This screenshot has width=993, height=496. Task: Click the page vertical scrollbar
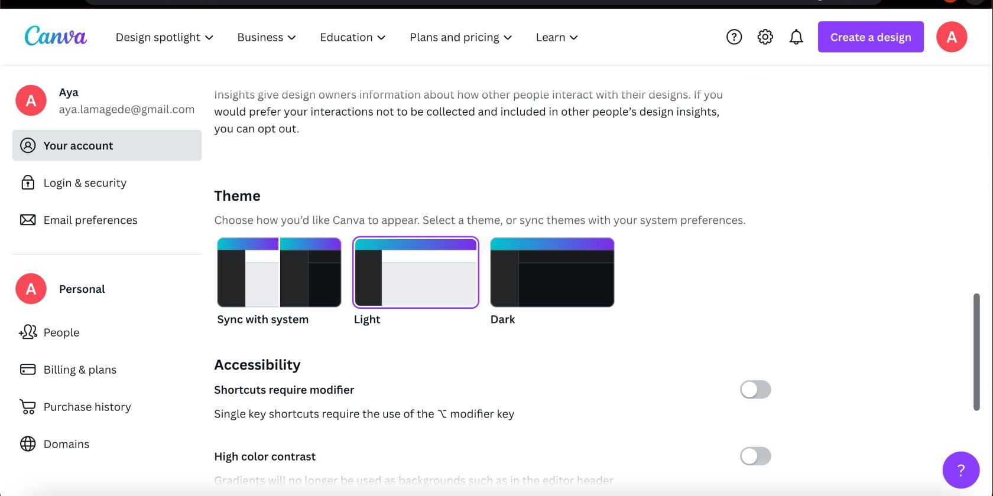(x=976, y=351)
